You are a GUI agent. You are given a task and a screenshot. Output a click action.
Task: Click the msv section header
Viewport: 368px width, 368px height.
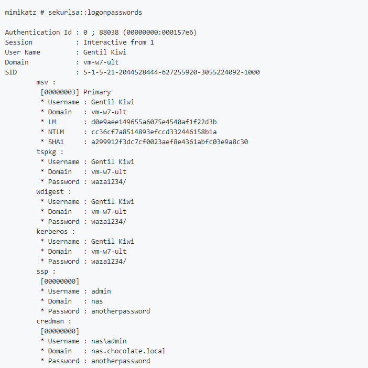[x=46, y=82]
